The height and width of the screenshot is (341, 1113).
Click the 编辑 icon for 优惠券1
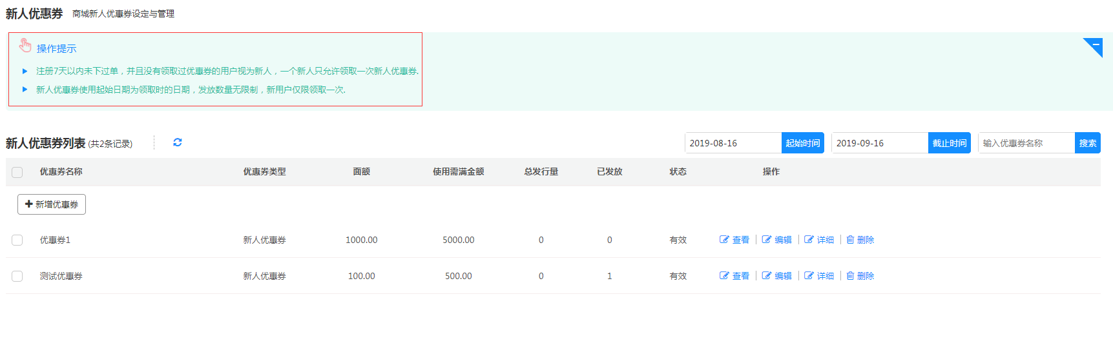pos(767,240)
